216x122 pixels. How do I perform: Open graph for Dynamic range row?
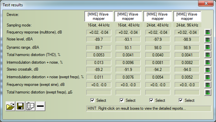(208, 47)
